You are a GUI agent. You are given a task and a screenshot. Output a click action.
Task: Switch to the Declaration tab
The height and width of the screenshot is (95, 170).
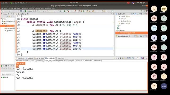click(39, 58)
